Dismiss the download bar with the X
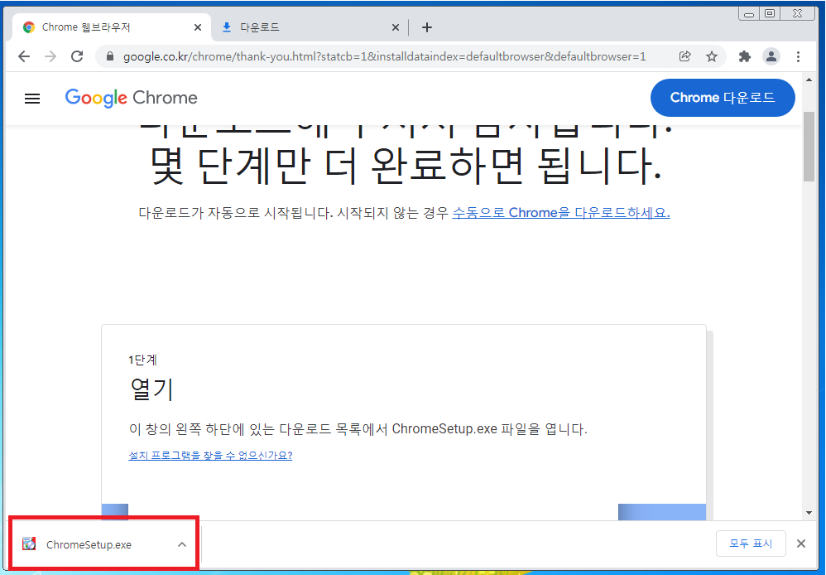Image resolution: width=826 pixels, height=575 pixels. (801, 544)
